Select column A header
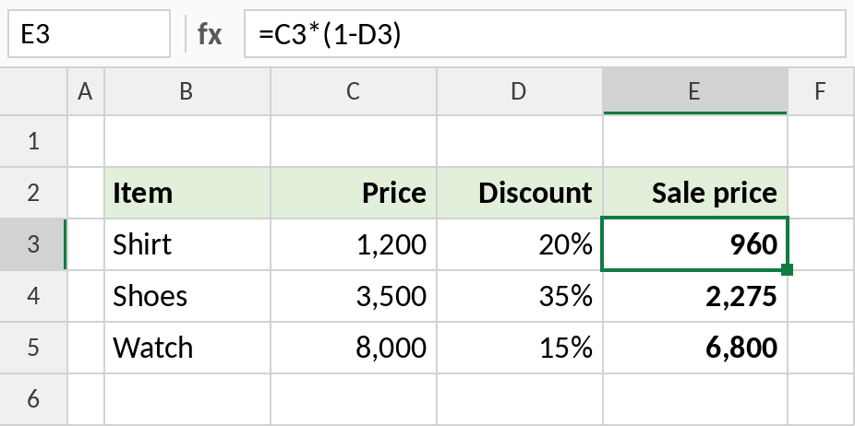Image resolution: width=855 pixels, height=426 pixels. (86, 91)
